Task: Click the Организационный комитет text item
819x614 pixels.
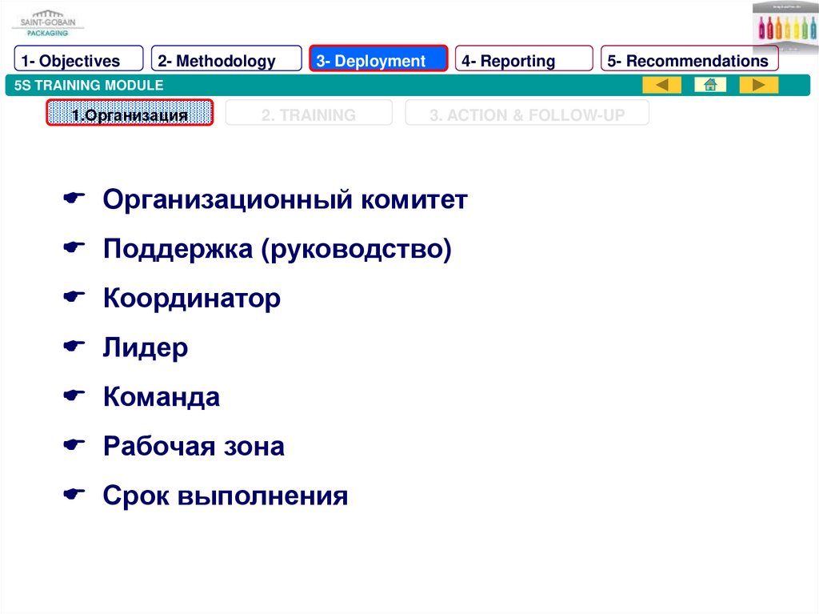Action: point(285,200)
